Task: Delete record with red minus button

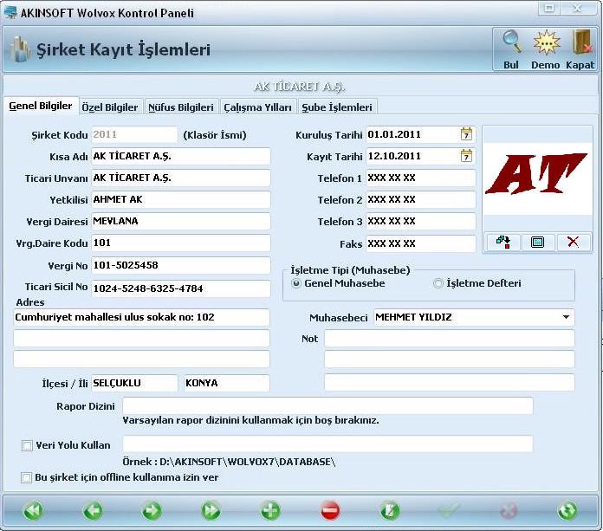Action: pyautogui.click(x=330, y=510)
